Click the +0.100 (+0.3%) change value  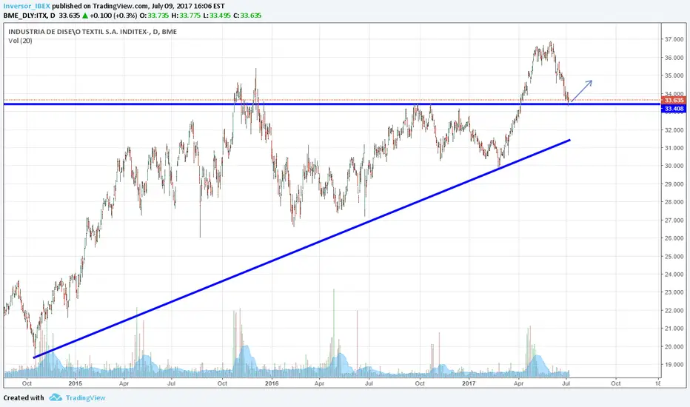(114, 16)
